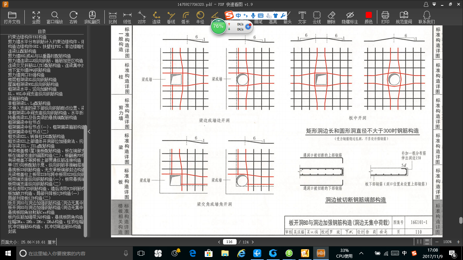This screenshot has width=463, height=260.
Task: Select bookmark 屋面框架梁WKL纵向钢筋构造
Action: click(33, 84)
